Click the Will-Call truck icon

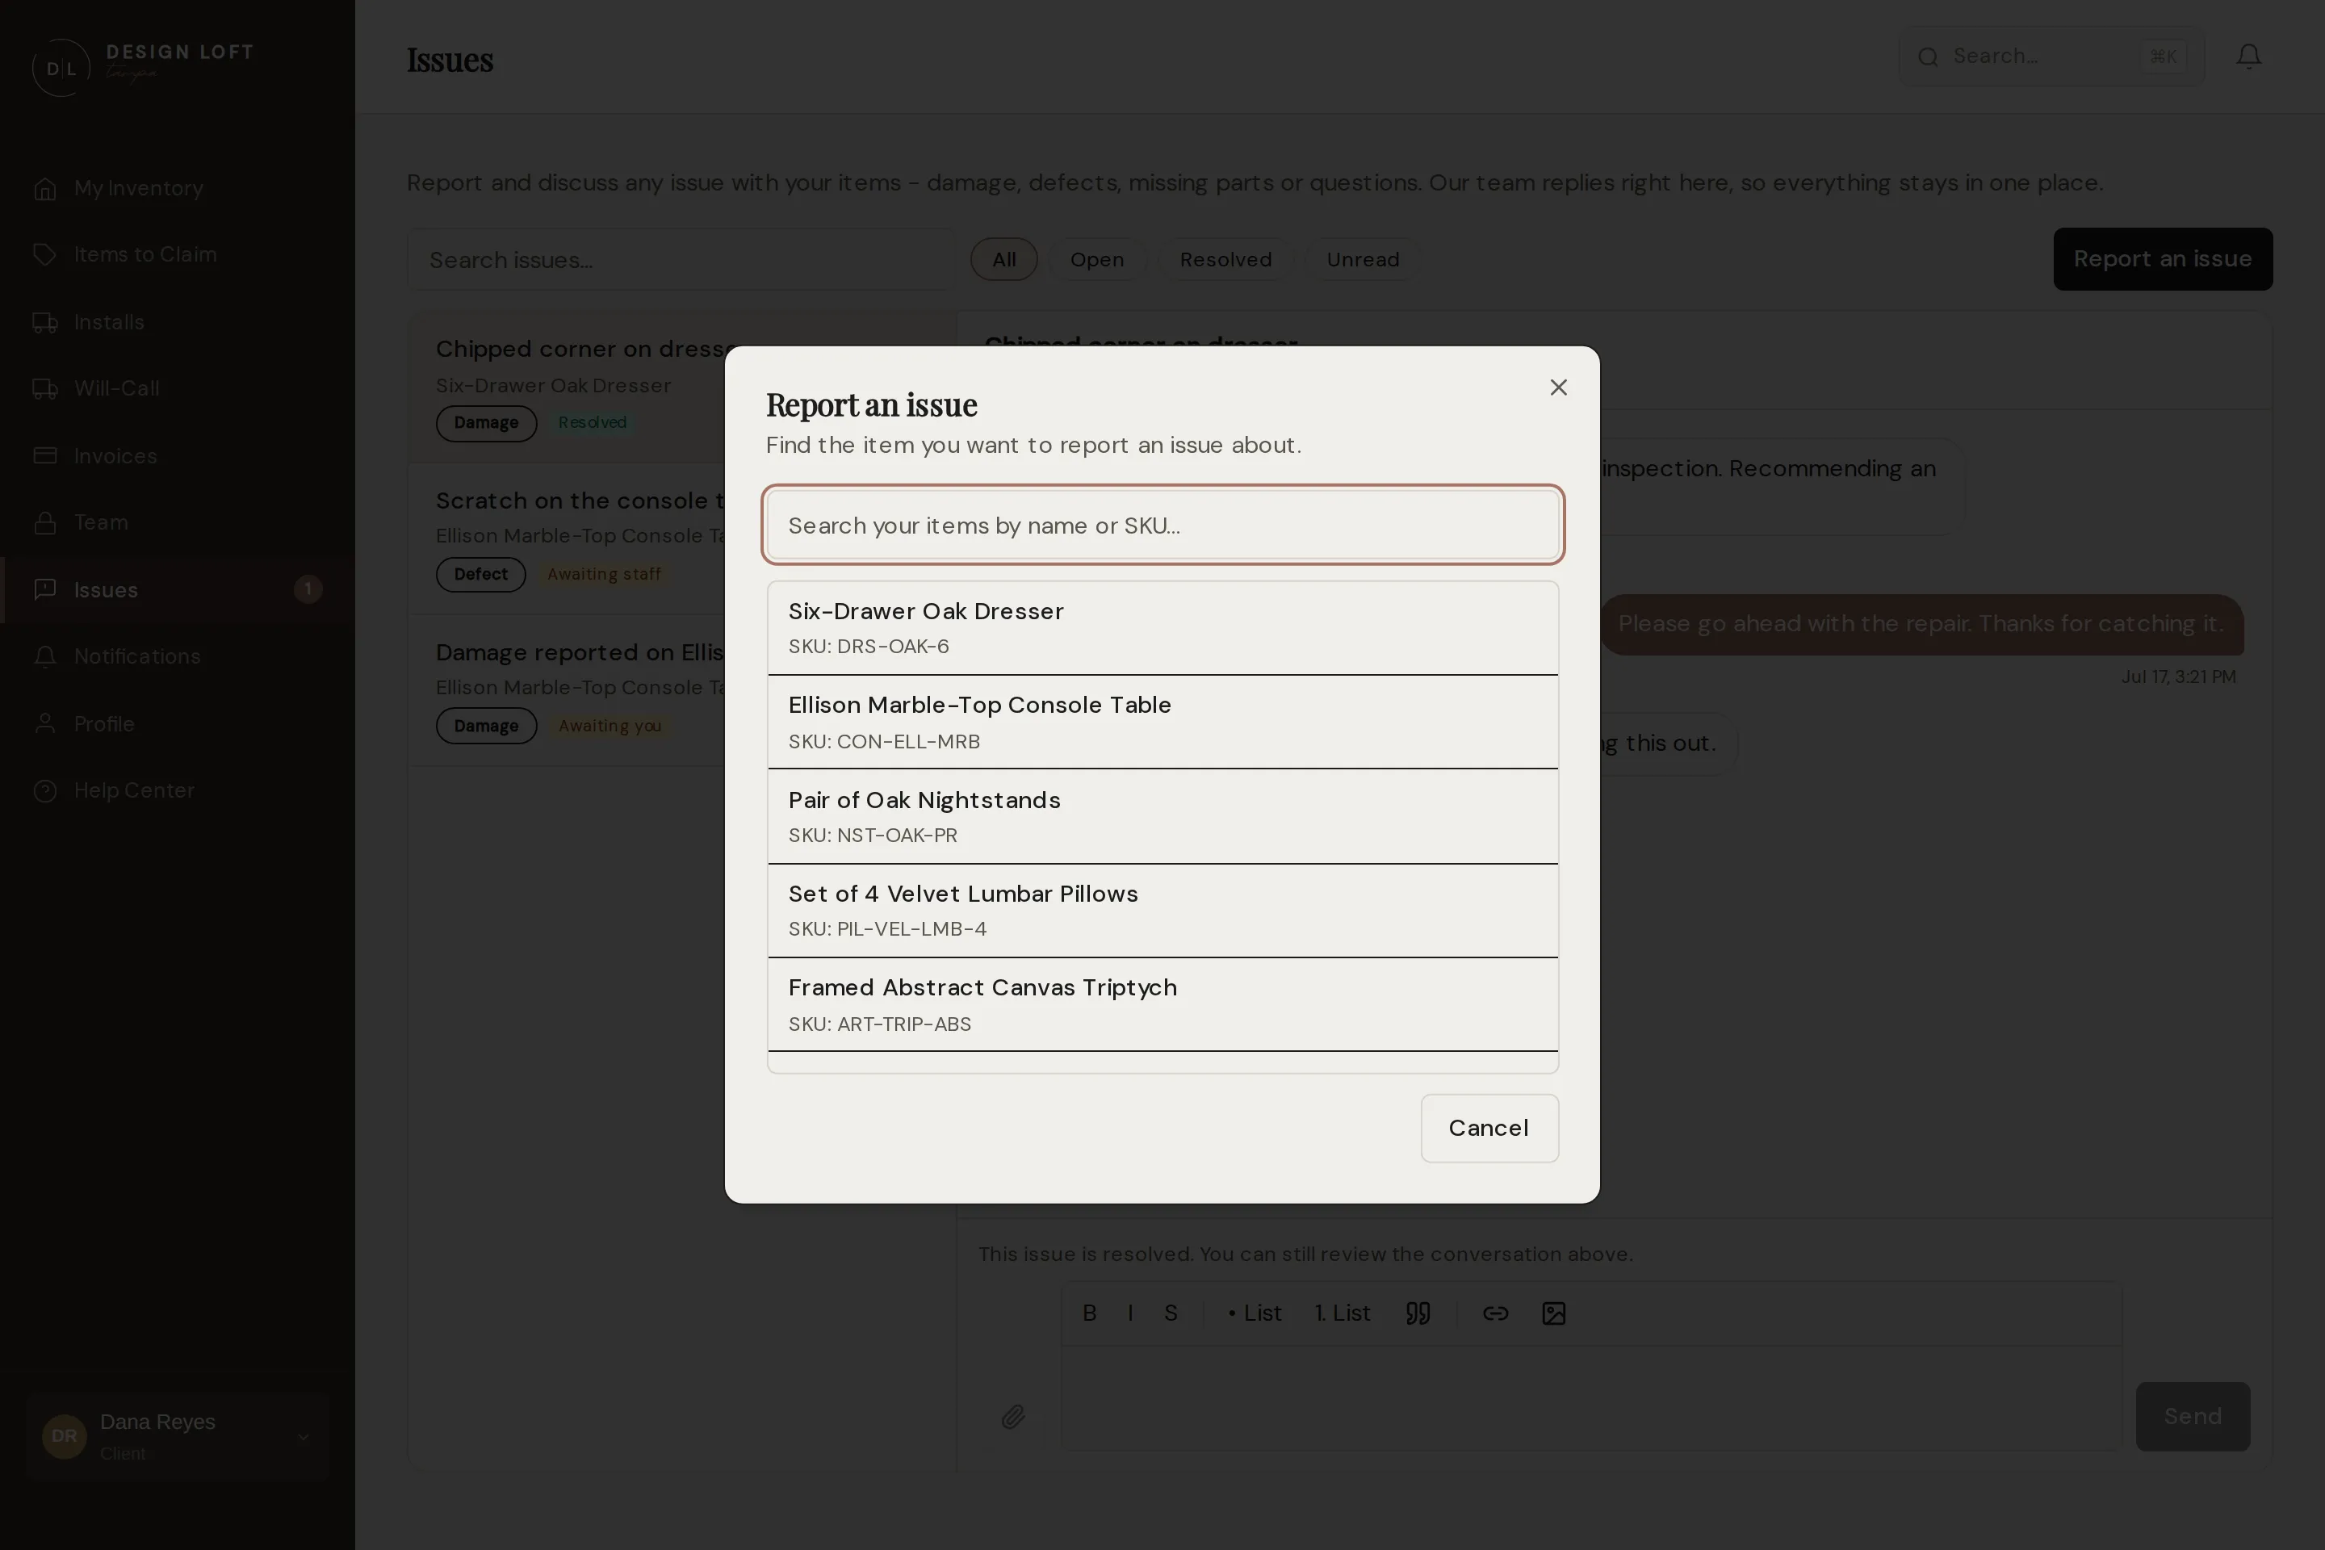pos(44,388)
